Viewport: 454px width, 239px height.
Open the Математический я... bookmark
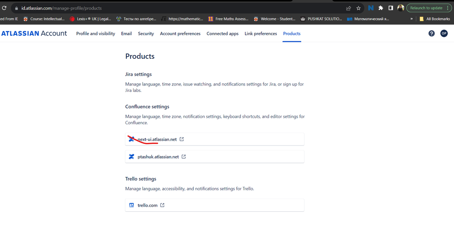pos(368,19)
